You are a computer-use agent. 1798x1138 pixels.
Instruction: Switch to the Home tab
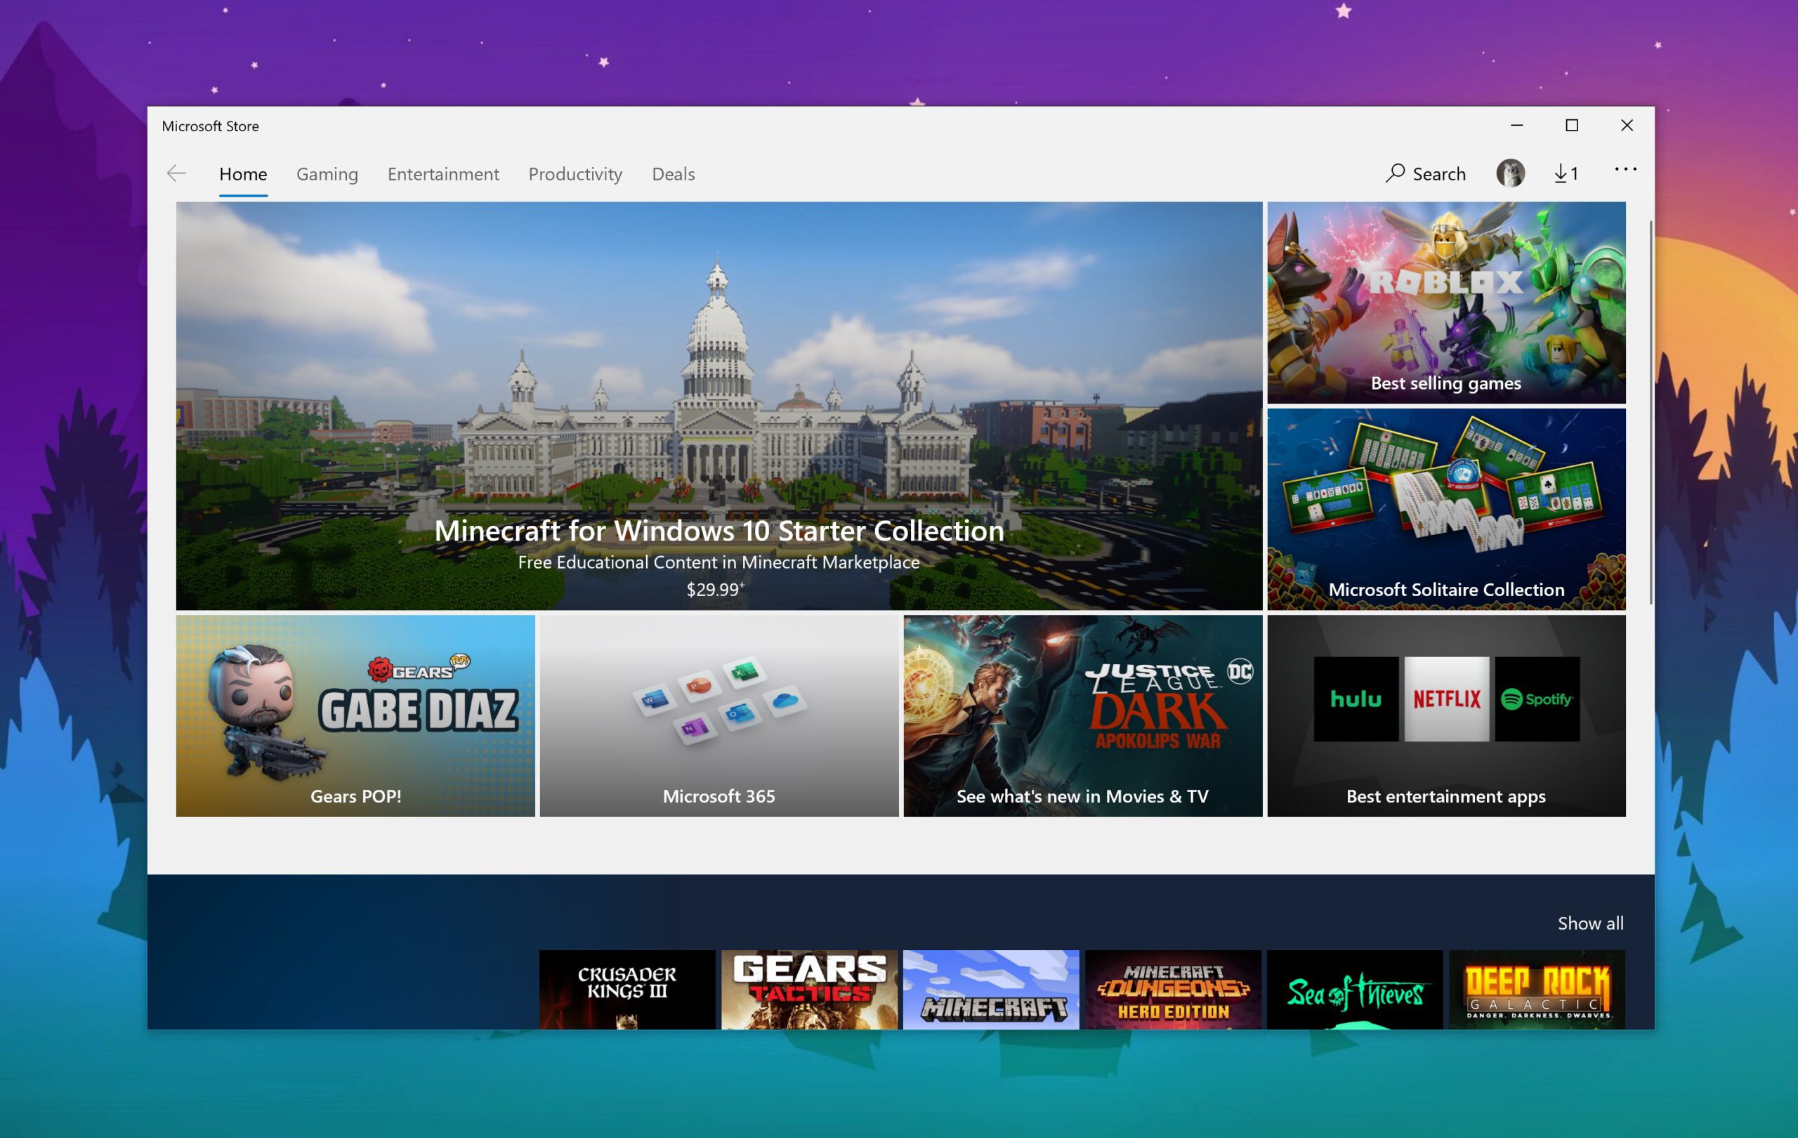pyautogui.click(x=243, y=174)
